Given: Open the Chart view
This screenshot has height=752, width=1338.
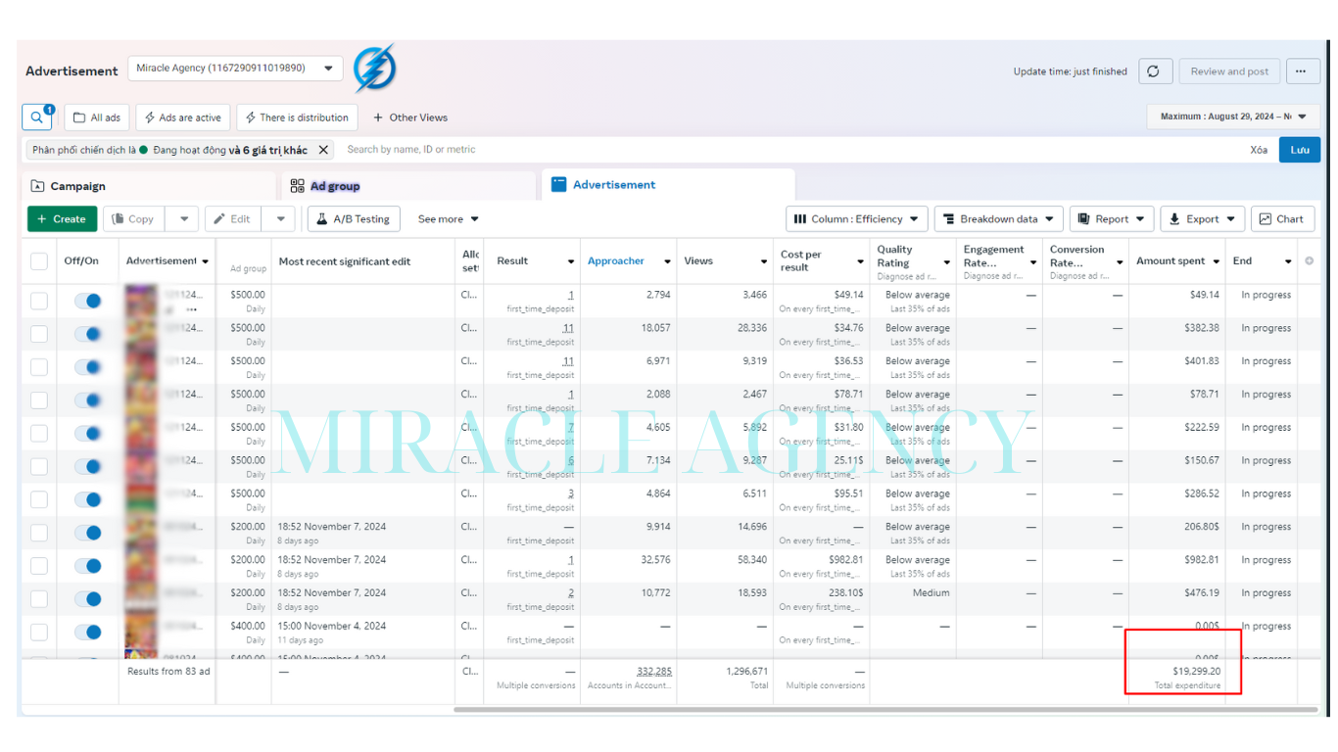Looking at the screenshot, I should 1282,219.
